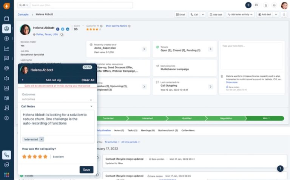This screenshot has height=180, width=290.
Task: Expand the Outcomes dropdown in call log
Action: coord(91,100)
